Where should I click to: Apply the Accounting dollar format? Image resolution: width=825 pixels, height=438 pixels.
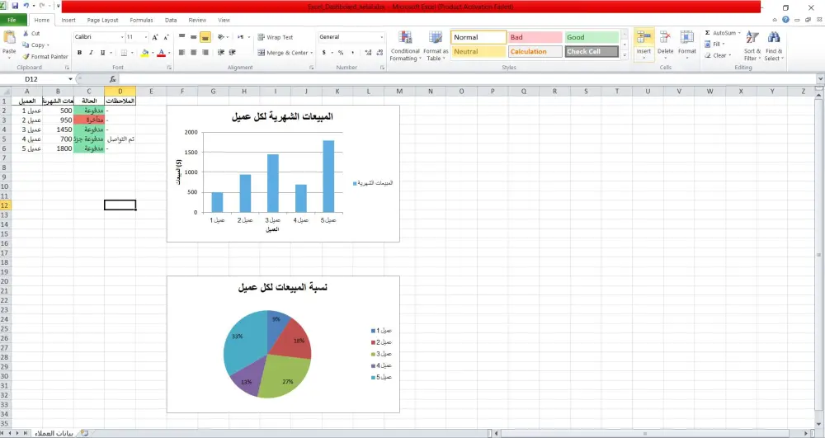tap(323, 53)
